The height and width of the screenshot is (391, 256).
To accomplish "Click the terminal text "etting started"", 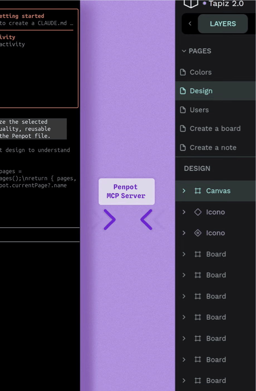I will pyautogui.click(x=22, y=16).
